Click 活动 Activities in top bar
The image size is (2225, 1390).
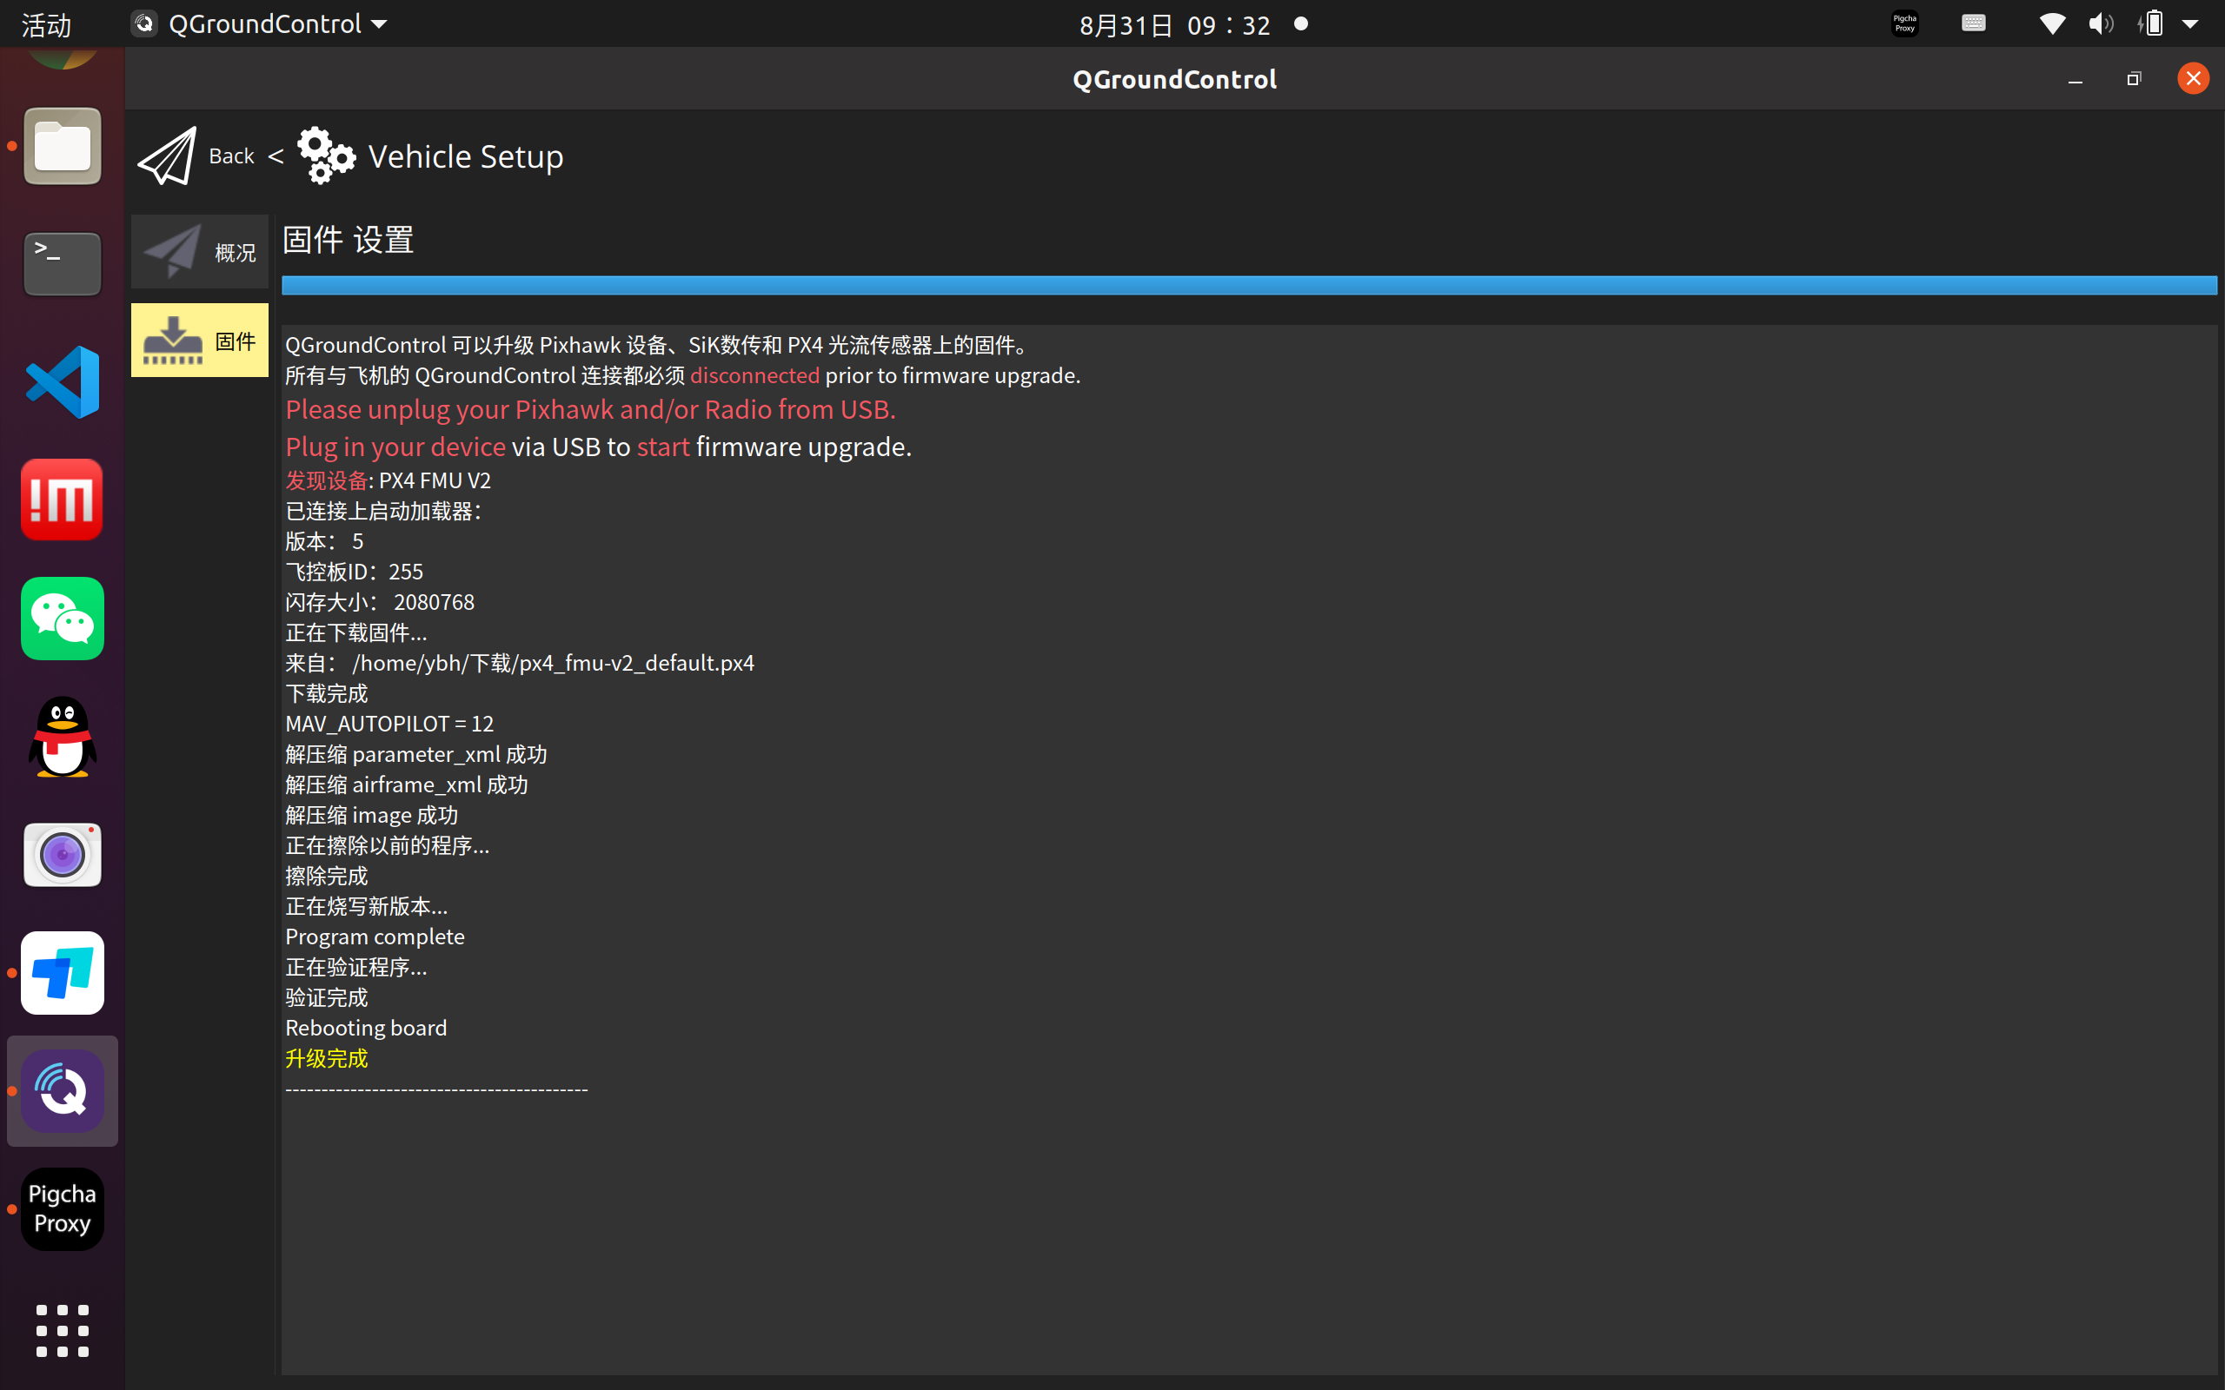tap(46, 25)
